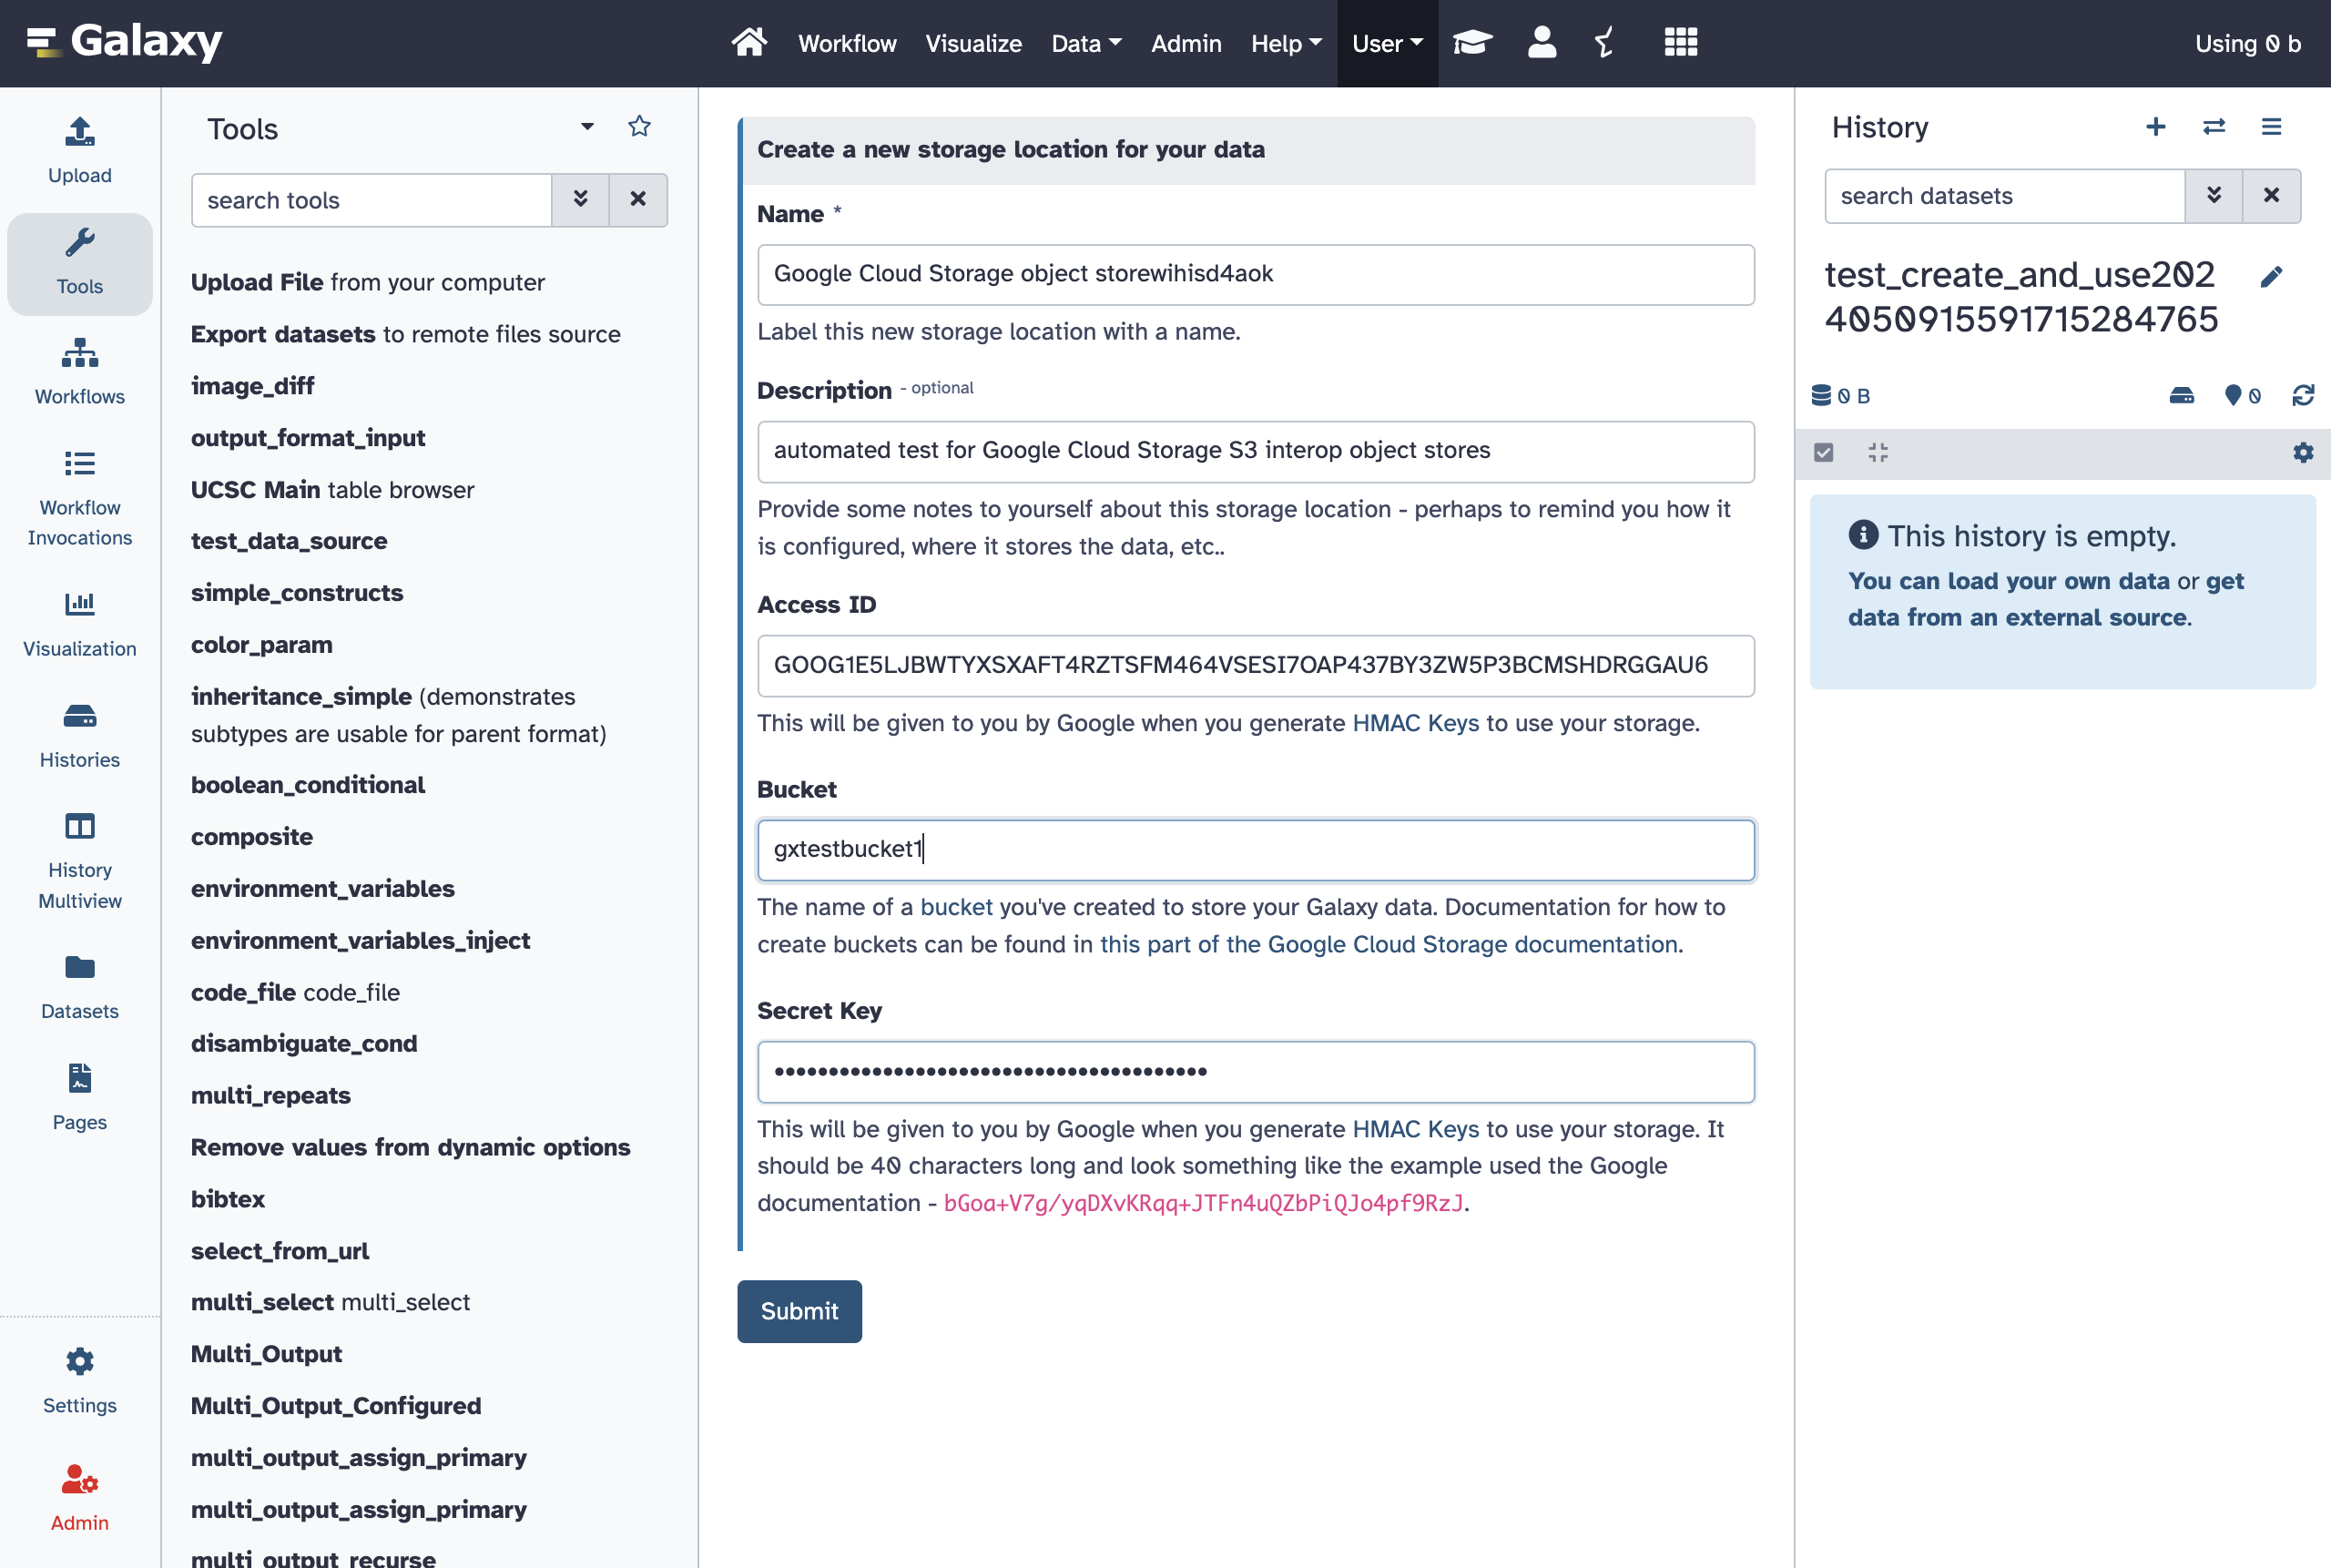Image resolution: width=2331 pixels, height=1568 pixels.
Task: Open history options with the hamburger icon
Action: pyautogui.click(x=2271, y=127)
